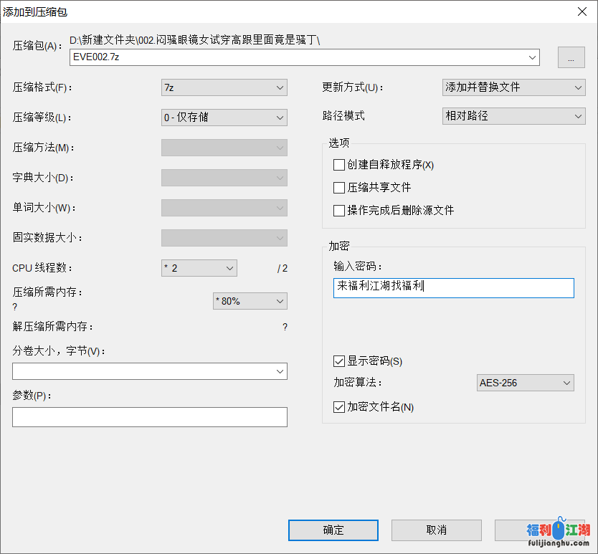The image size is (598, 554).
Task: Enable the 创建自释放程序 checkbox
Action: coord(340,165)
